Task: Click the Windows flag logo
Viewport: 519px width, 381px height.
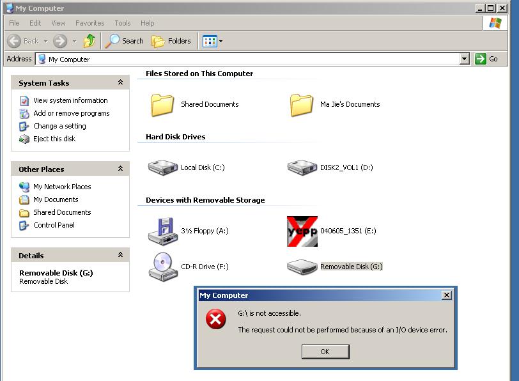Action: pyautogui.click(x=495, y=23)
